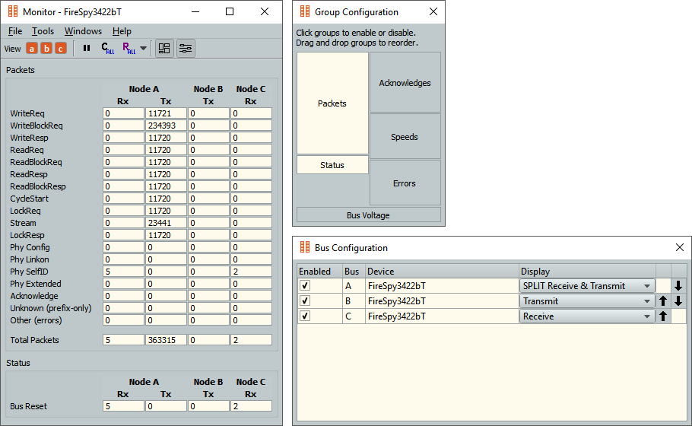
Task: Move Bus A row down
Action: (x=678, y=286)
